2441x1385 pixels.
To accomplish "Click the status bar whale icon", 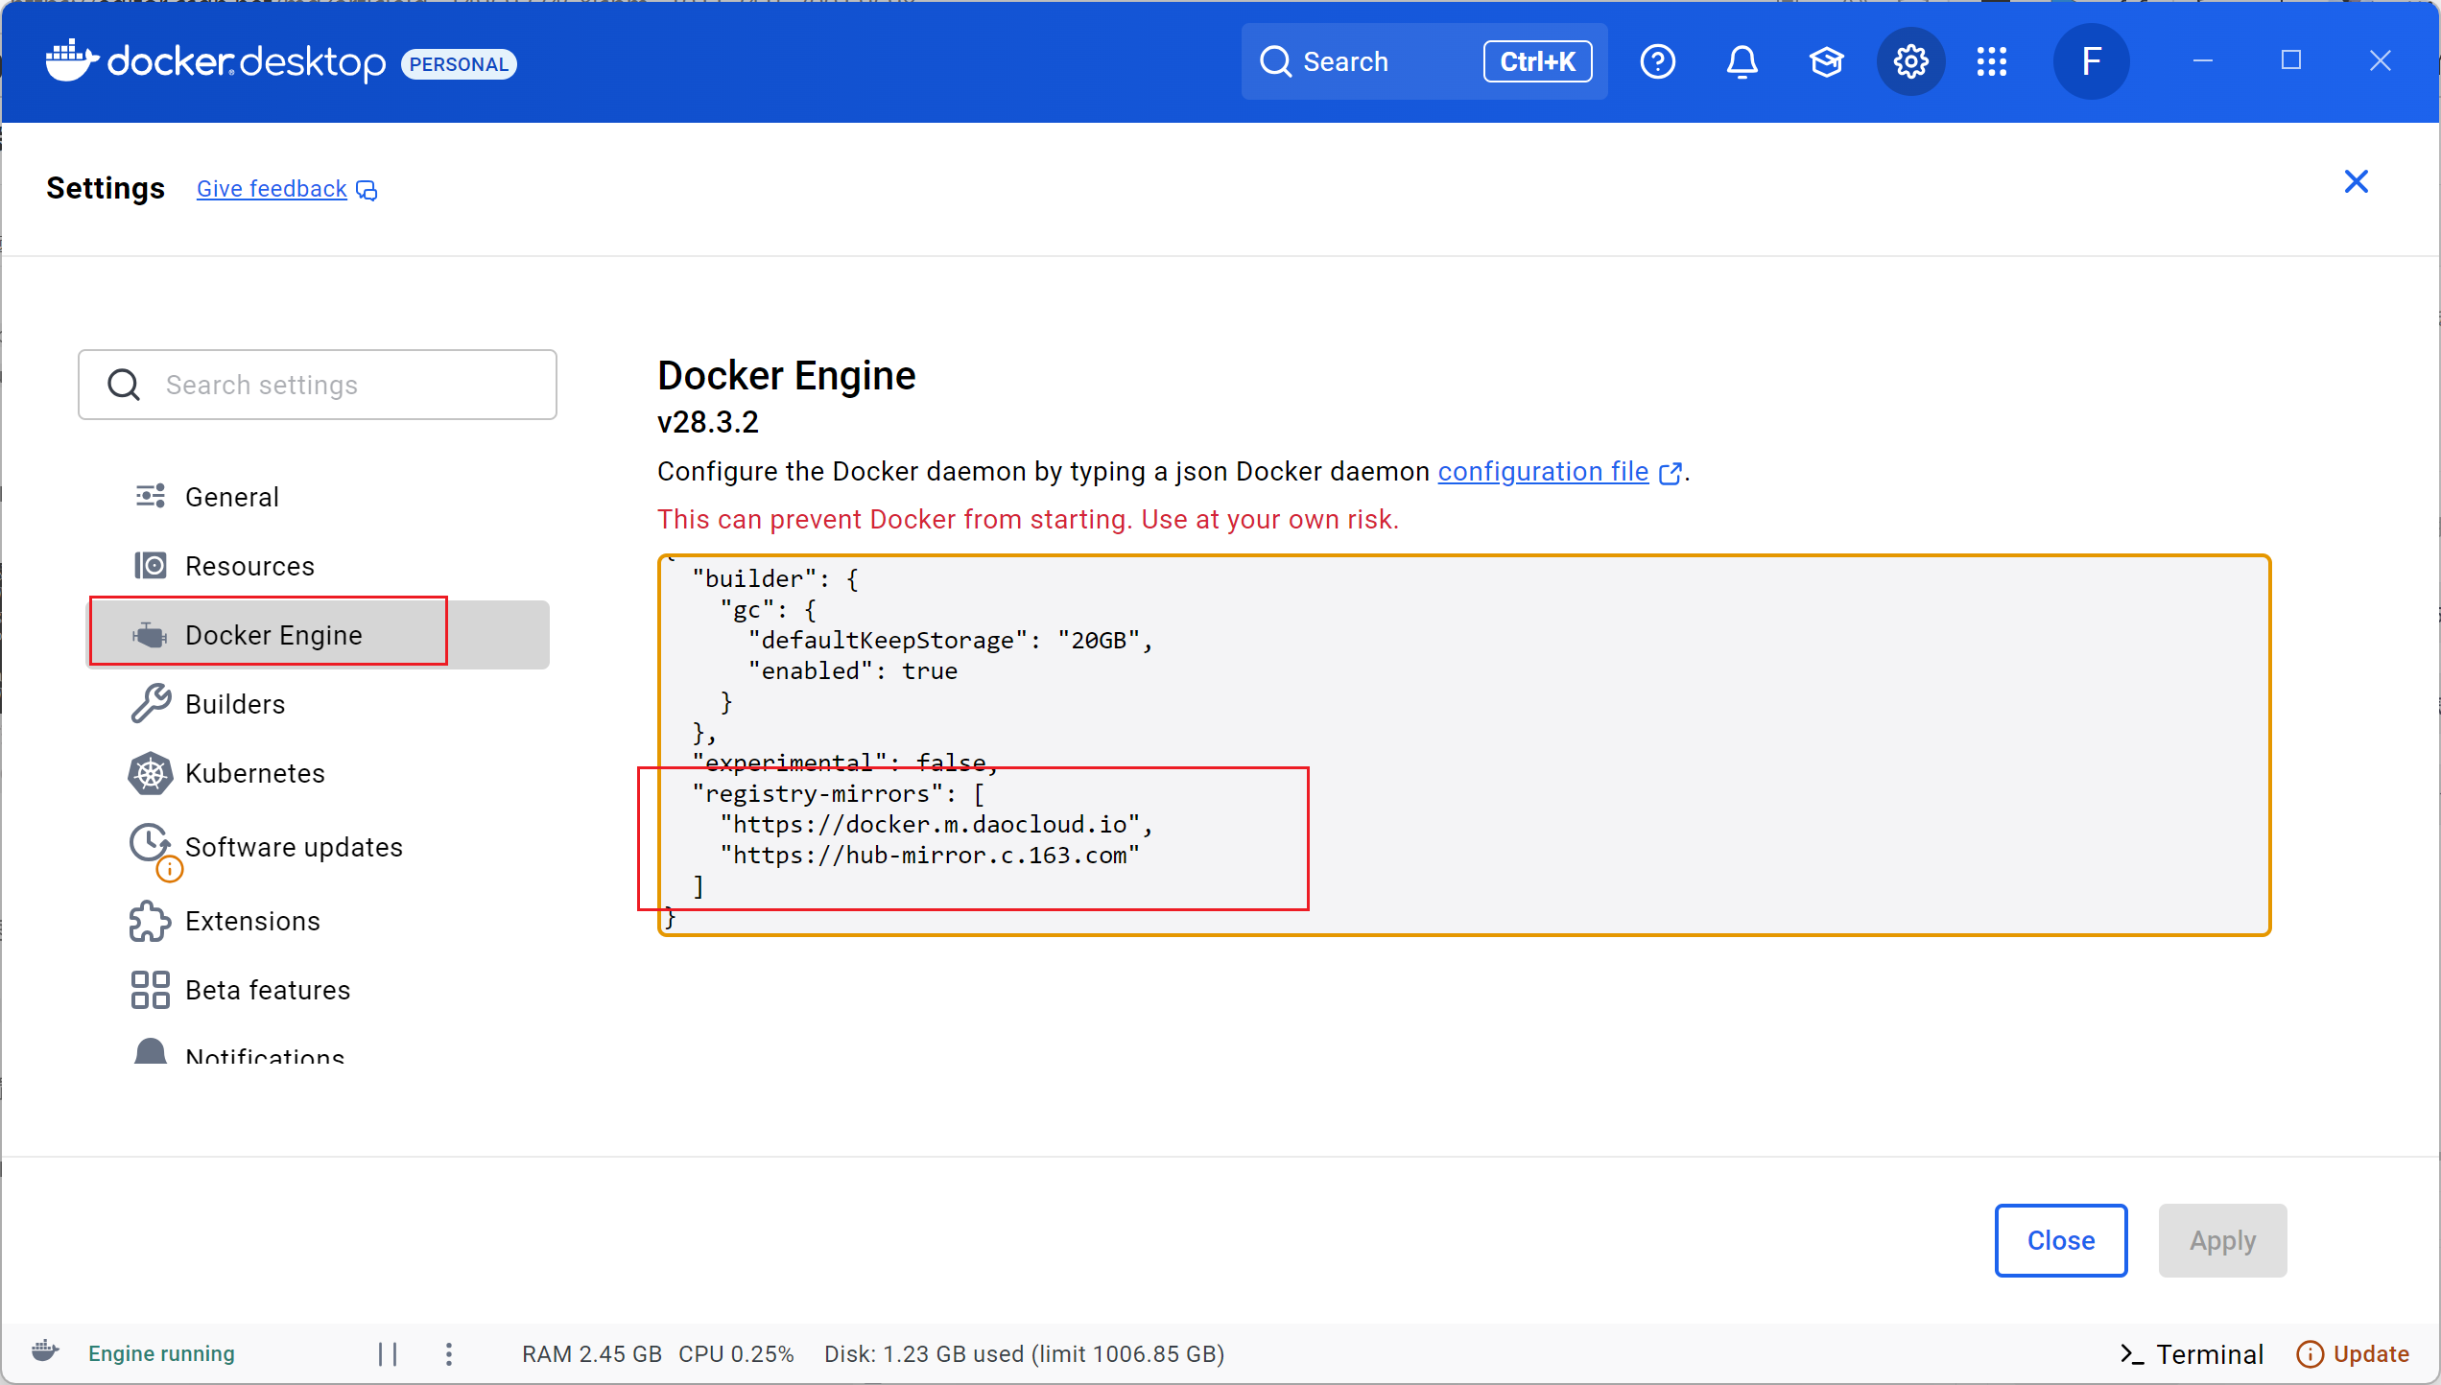I will click(45, 1351).
